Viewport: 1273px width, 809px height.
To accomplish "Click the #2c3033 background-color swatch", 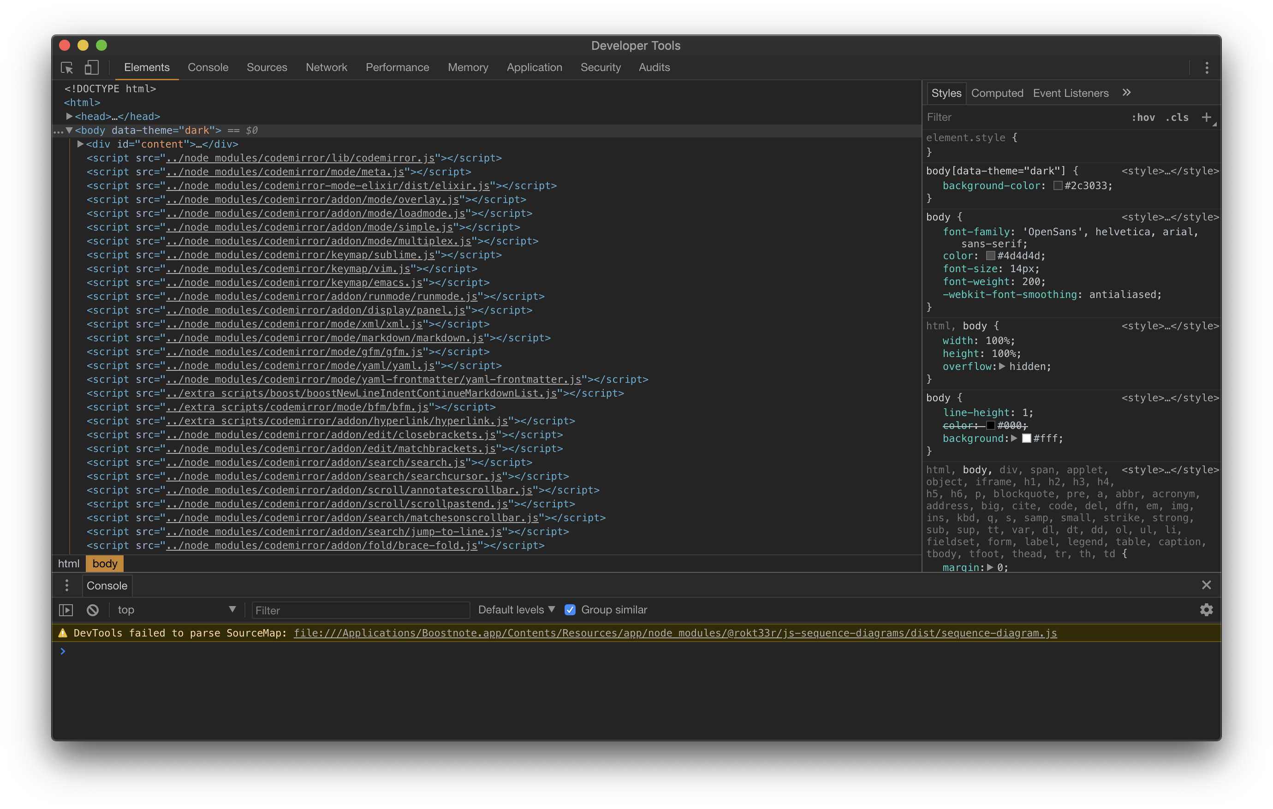I will tap(1057, 185).
